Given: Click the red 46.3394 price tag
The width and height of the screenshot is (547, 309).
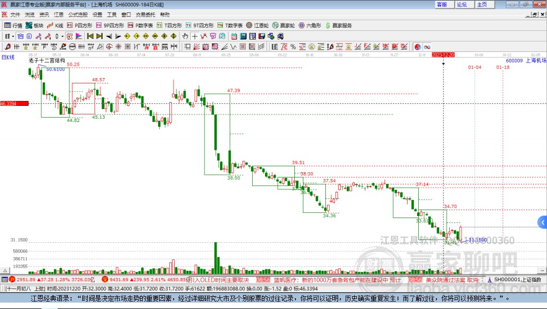Looking at the screenshot, I should (14, 103).
